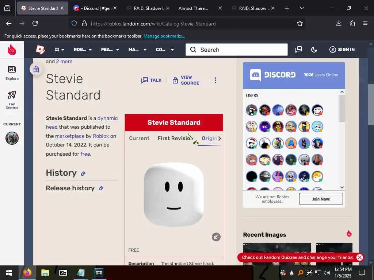Expand the FEA... navigation dropdown

click(110, 50)
